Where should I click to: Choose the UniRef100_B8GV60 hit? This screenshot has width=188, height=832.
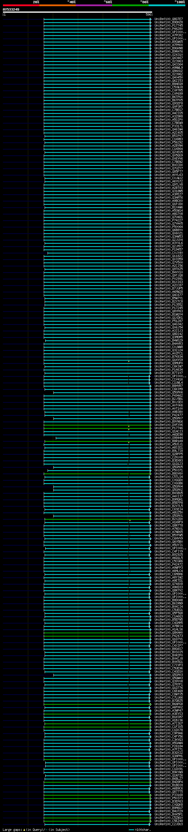pyautogui.click(x=168, y=473)
